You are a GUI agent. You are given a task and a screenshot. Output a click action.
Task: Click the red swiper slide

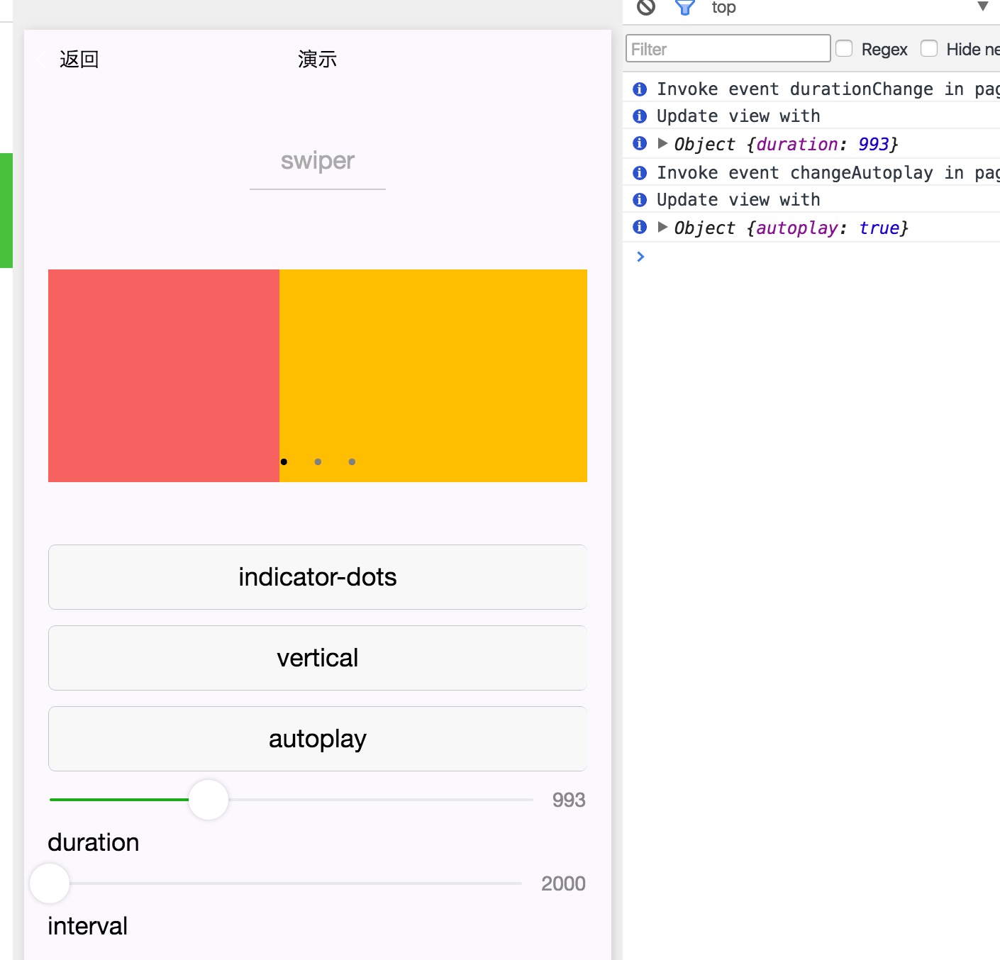pos(164,376)
